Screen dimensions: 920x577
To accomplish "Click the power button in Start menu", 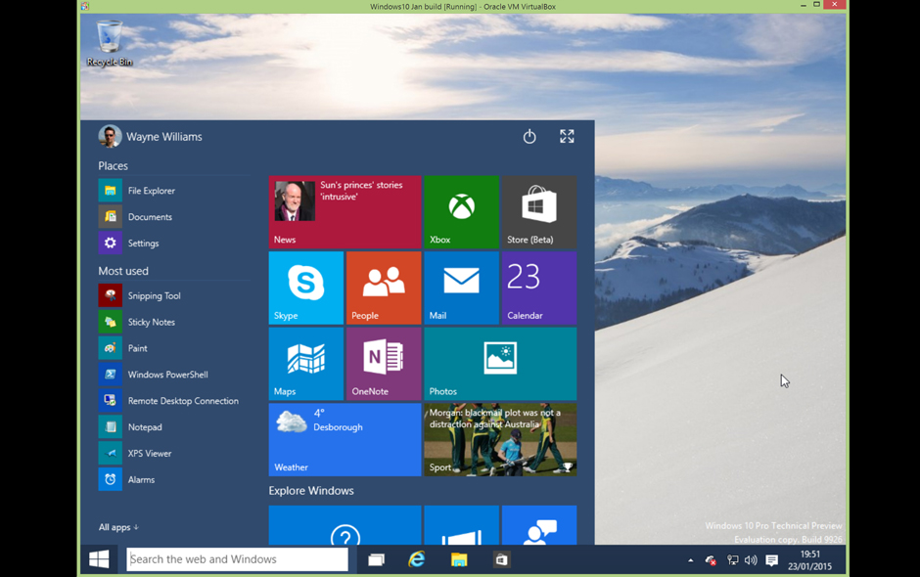I will (x=529, y=137).
